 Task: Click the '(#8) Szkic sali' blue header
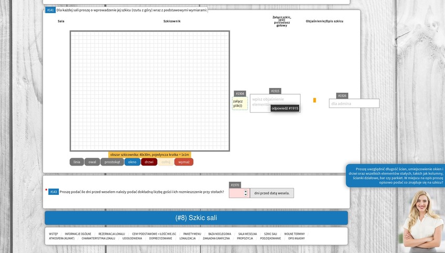point(196,218)
